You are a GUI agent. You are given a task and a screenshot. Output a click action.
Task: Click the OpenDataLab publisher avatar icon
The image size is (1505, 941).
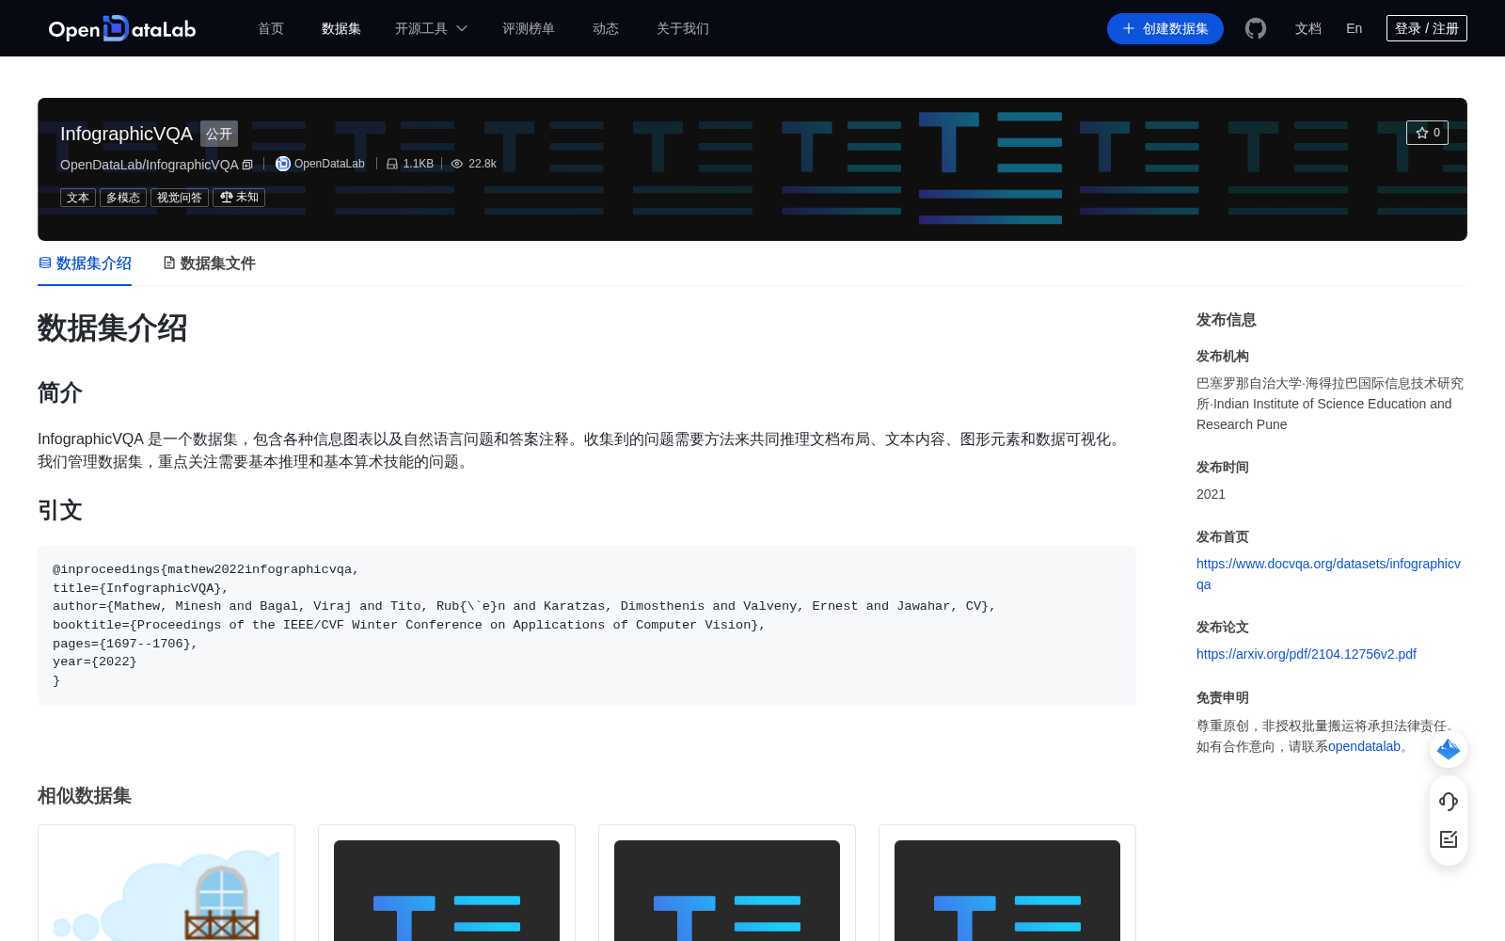click(282, 164)
